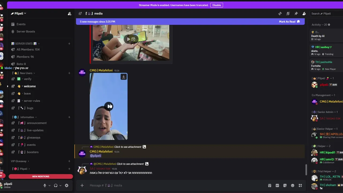Image resolution: width=343 pixels, height=193 pixels.
Task: Open member CMG | Melafefoni in member list
Action: tap(327, 101)
